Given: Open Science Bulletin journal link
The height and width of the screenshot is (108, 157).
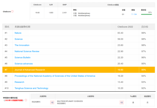Looking at the screenshot, I should 22,57.
